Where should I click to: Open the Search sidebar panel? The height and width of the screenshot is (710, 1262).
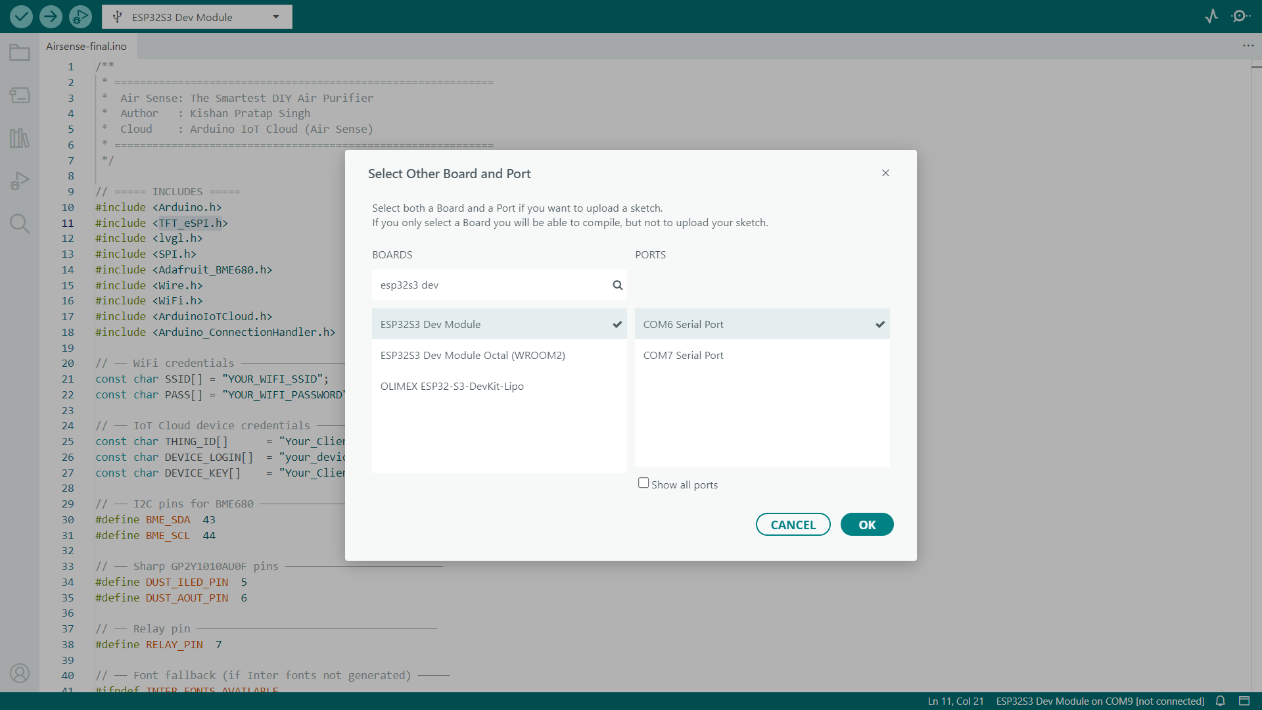coord(20,224)
